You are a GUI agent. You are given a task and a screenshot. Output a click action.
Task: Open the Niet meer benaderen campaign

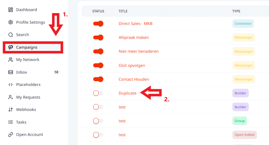tap(138, 51)
